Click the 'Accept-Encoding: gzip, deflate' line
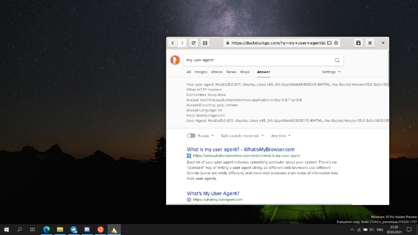Screen dimensions: 418x235 click(x=212, y=105)
